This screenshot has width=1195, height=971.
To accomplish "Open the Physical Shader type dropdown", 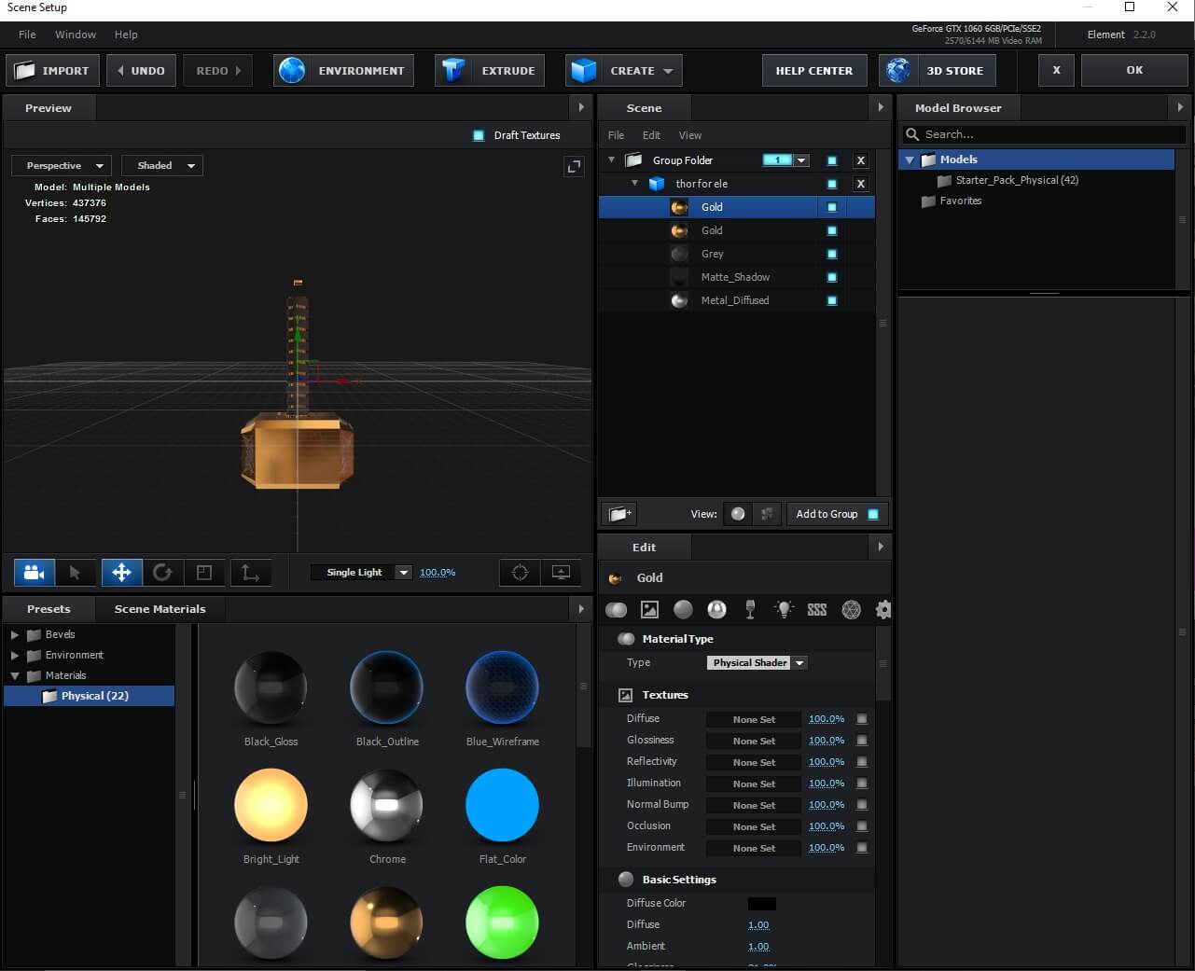I will pyautogui.click(x=757, y=663).
